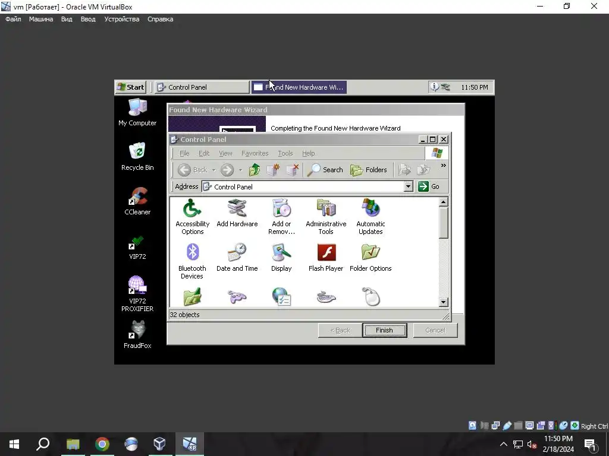Open VirtualBox Ввод menu
The height and width of the screenshot is (456, 609).
click(x=88, y=19)
